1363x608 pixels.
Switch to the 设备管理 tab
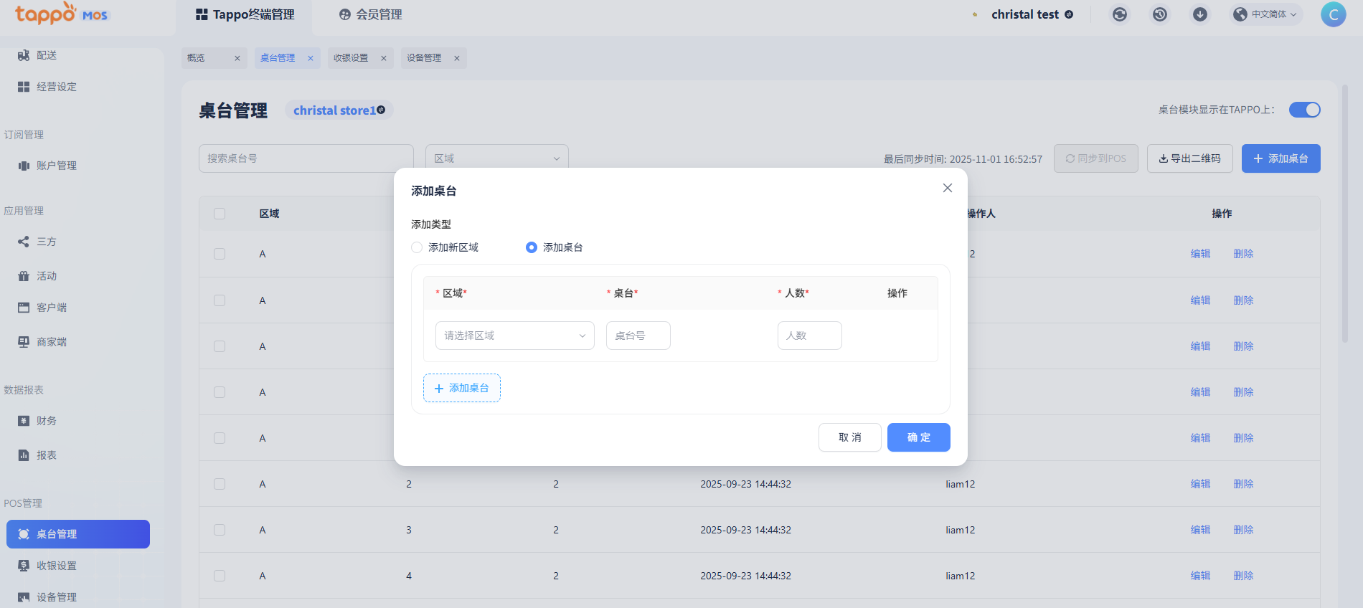click(424, 58)
